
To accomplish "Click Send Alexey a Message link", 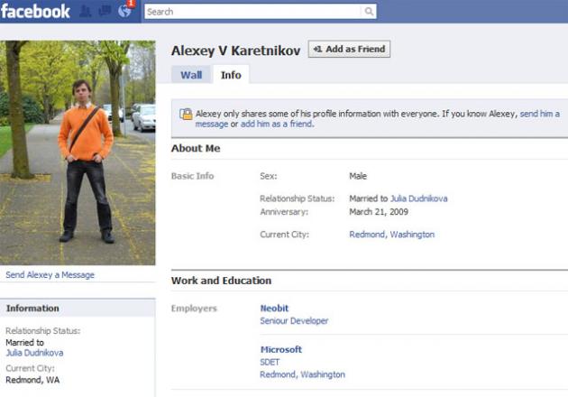I will click(50, 275).
